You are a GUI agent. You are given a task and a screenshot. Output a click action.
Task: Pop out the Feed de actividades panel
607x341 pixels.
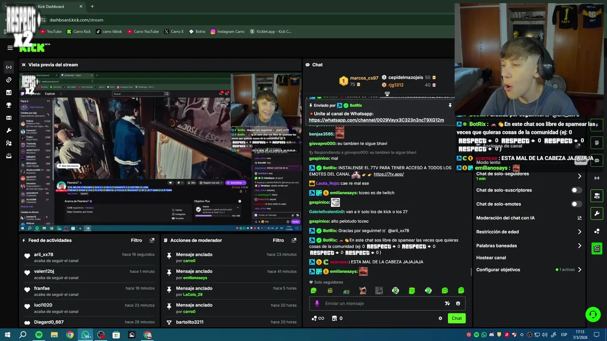point(152,240)
